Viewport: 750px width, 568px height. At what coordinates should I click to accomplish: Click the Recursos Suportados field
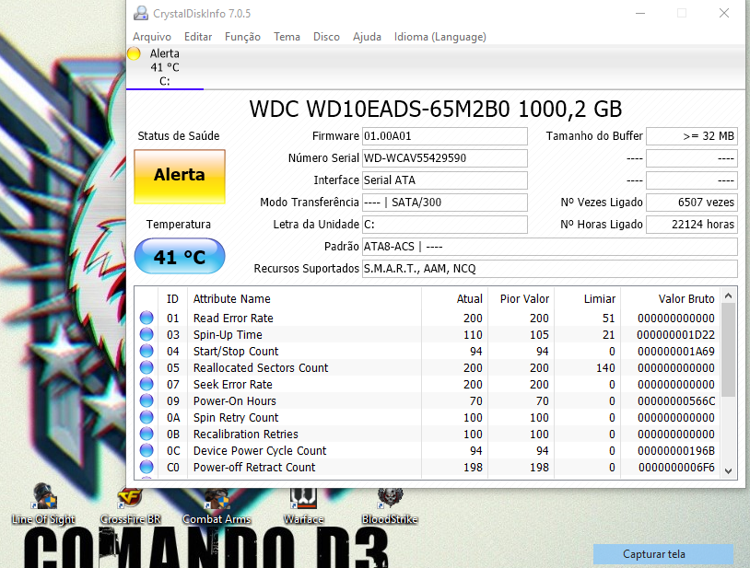tap(549, 269)
